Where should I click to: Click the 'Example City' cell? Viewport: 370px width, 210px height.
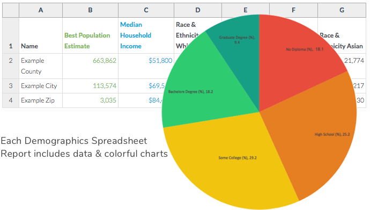pos(41,86)
